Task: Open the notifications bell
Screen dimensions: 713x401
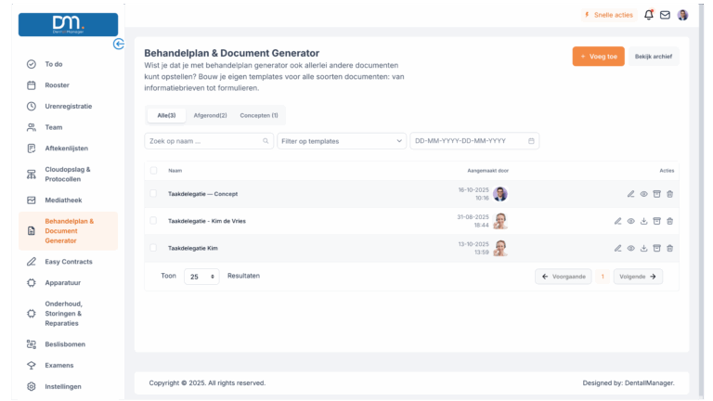Action: click(649, 15)
